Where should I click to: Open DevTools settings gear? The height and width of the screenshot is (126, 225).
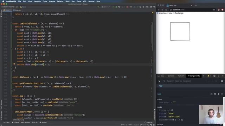(x=214, y=76)
